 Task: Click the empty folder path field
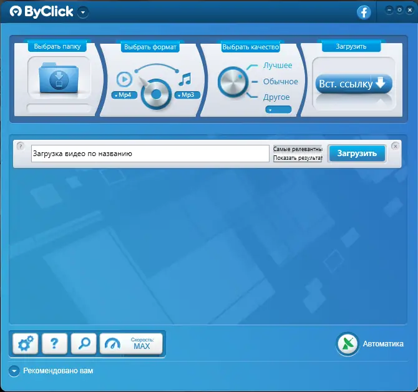click(59, 108)
